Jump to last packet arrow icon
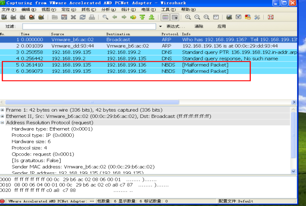306x206 pixels. click(x=152, y=17)
